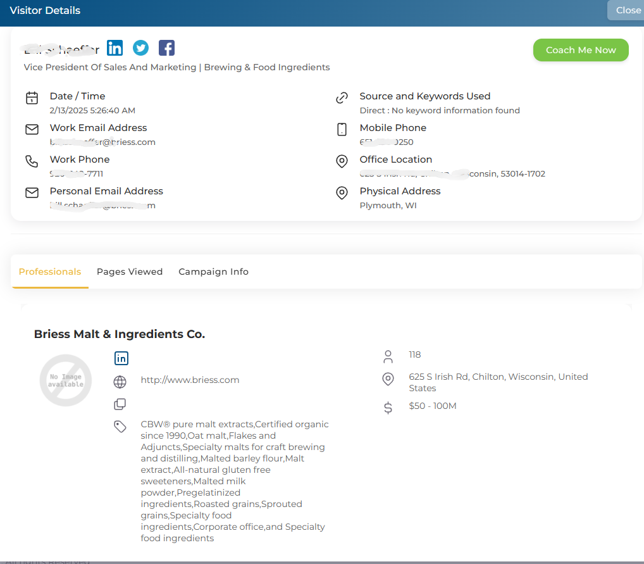The width and height of the screenshot is (644, 564).
Task: Open visitor's Facebook profile icon
Action: [166, 48]
